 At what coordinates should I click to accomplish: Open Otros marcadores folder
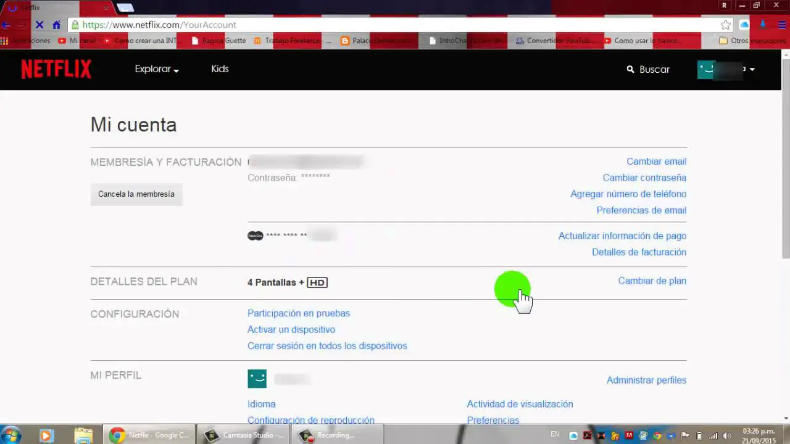[x=753, y=41]
